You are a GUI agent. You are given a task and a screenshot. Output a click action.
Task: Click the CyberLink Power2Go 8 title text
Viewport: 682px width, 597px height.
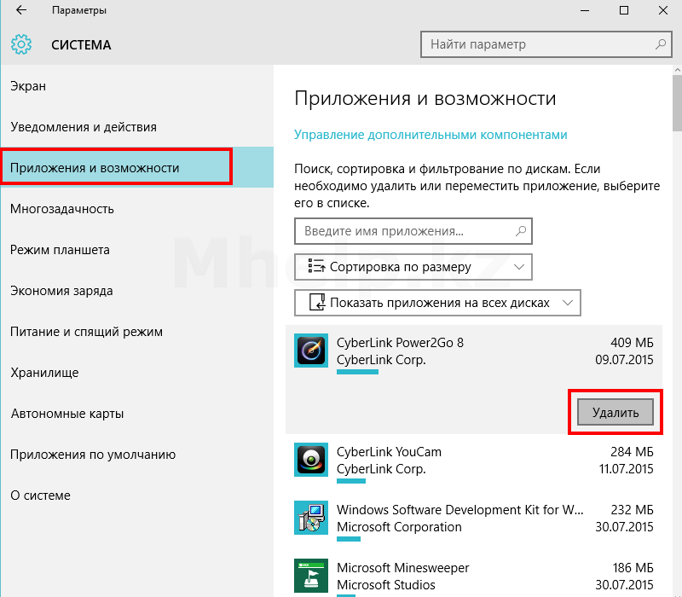tap(400, 343)
